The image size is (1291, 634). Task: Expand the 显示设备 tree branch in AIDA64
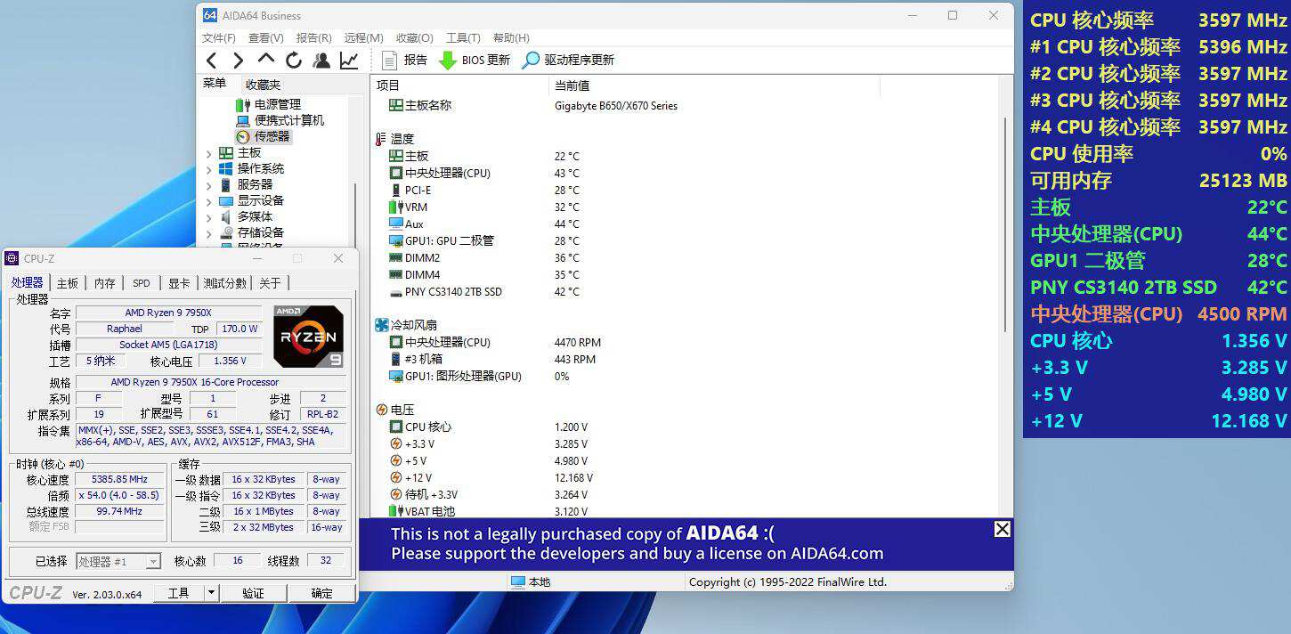207,199
